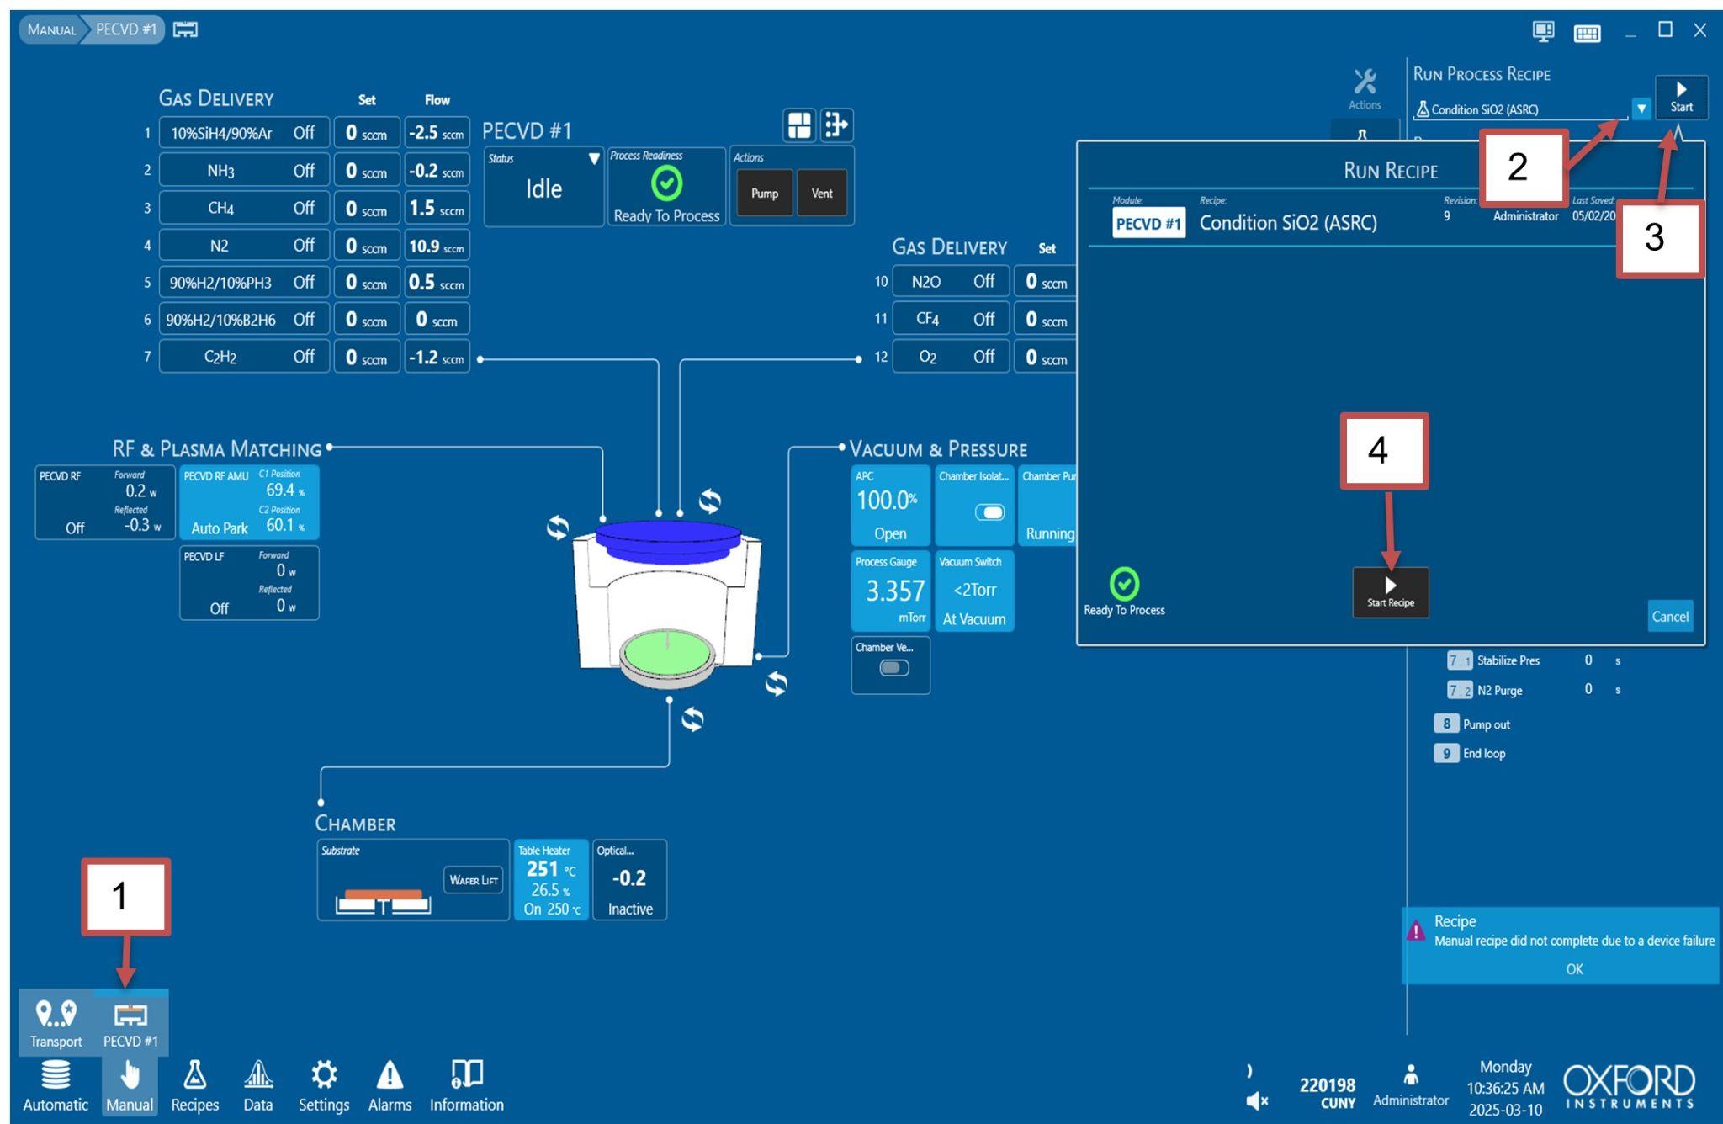Toggle the Chamber Vent switch
Viewport: 1723px width, 1124px height.
pyautogui.click(x=893, y=668)
